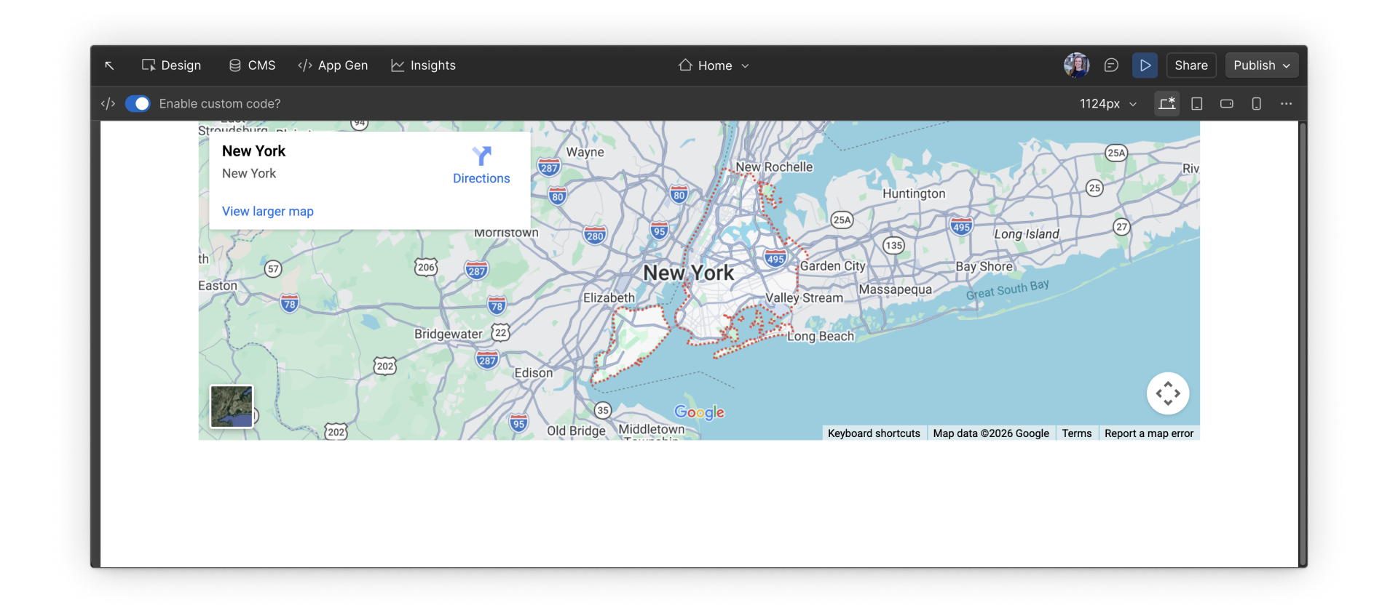Click the Huntington map label
1398x613 pixels.
pyautogui.click(x=914, y=193)
